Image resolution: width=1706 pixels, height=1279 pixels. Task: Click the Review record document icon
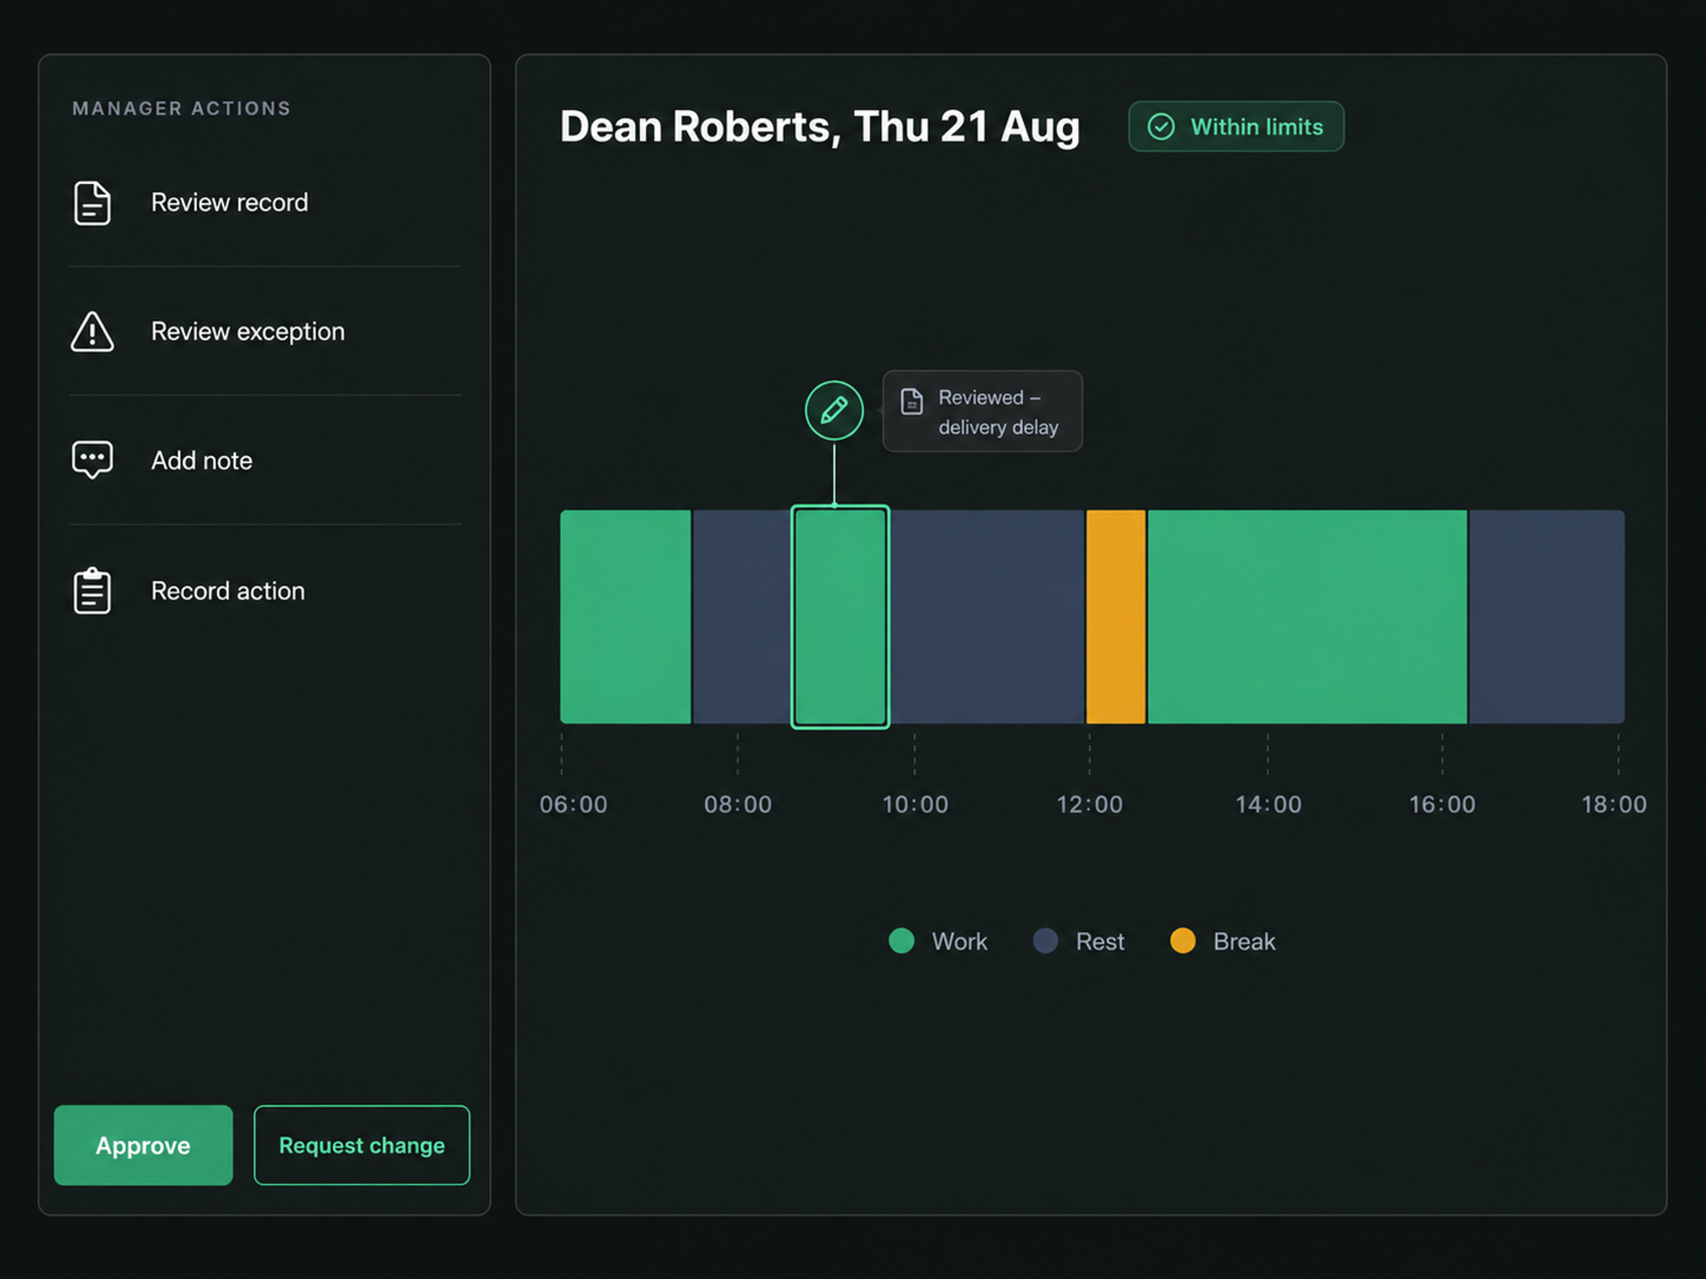tap(92, 203)
